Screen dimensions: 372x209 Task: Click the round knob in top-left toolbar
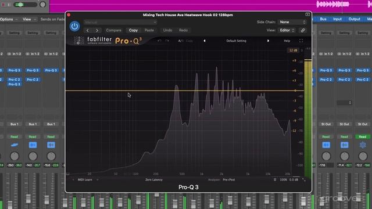pyautogui.click(x=42, y=5)
